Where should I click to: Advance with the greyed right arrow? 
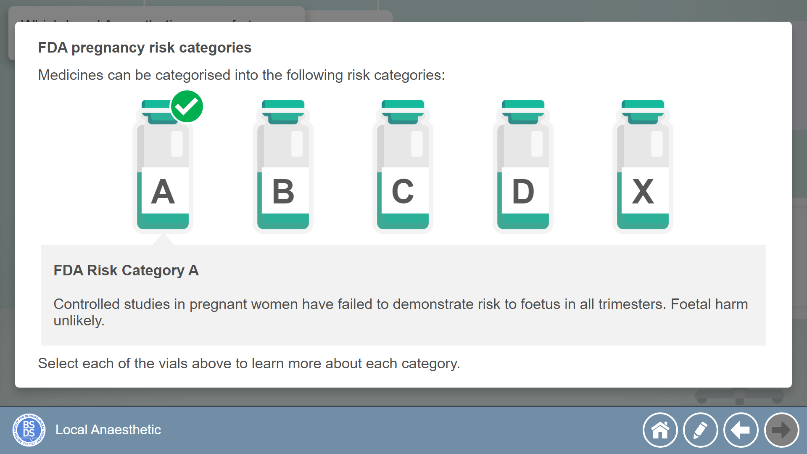click(x=781, y=430)
